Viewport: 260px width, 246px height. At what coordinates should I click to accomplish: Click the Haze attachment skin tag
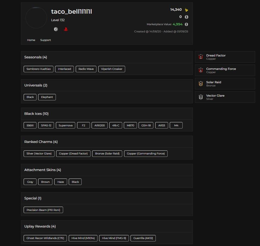pos(61,182)
